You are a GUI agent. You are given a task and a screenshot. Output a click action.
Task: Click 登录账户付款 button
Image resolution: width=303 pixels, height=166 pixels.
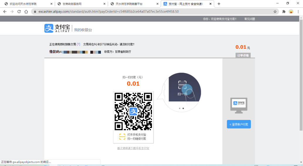(239, 124)
